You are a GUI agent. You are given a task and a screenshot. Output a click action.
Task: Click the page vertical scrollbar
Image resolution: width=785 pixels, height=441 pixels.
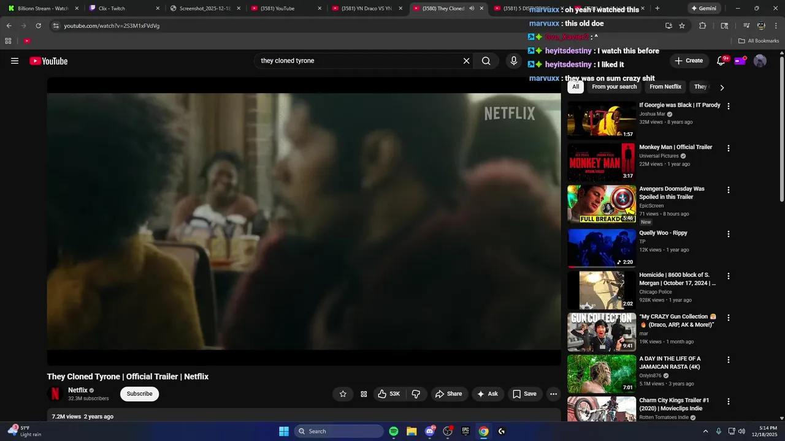click(x=781, y=129)
